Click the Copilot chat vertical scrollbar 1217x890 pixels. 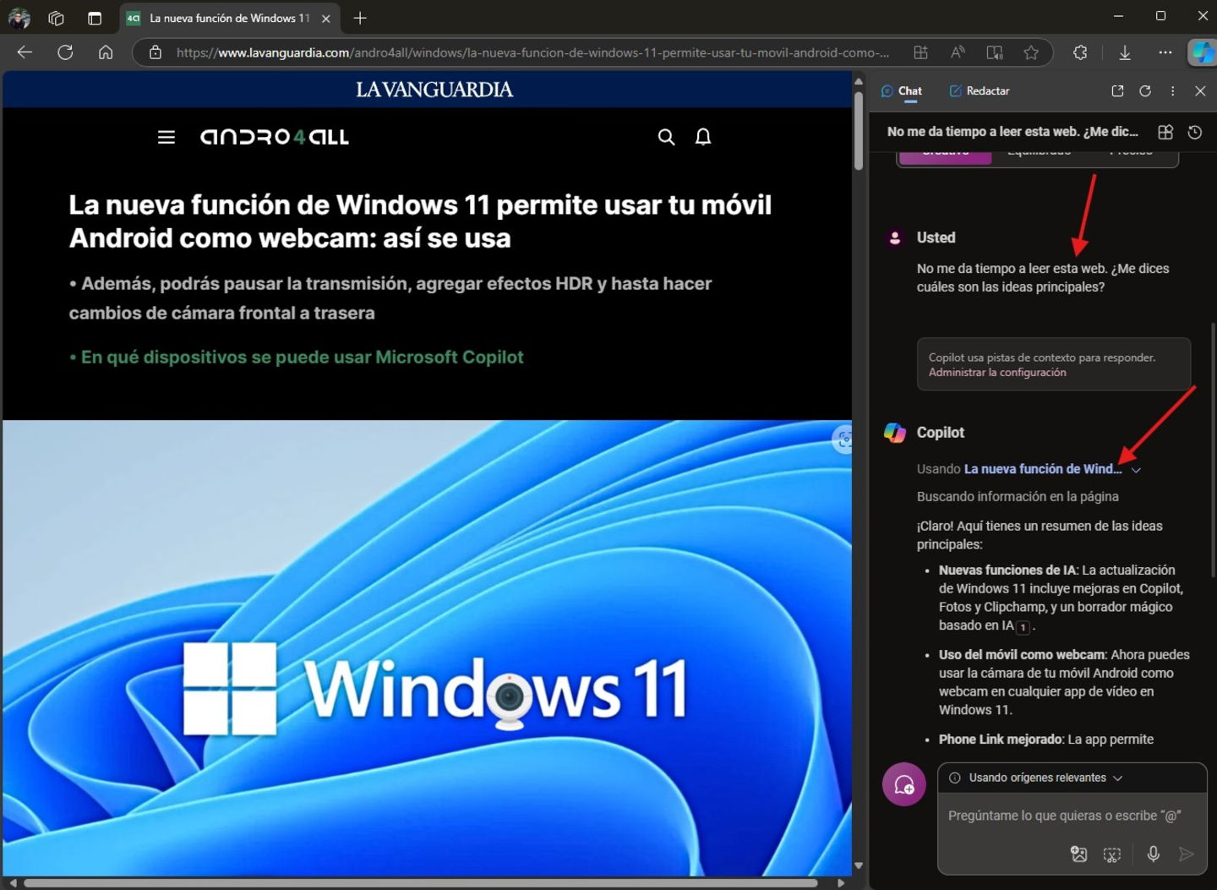(x=1214, y=450)
